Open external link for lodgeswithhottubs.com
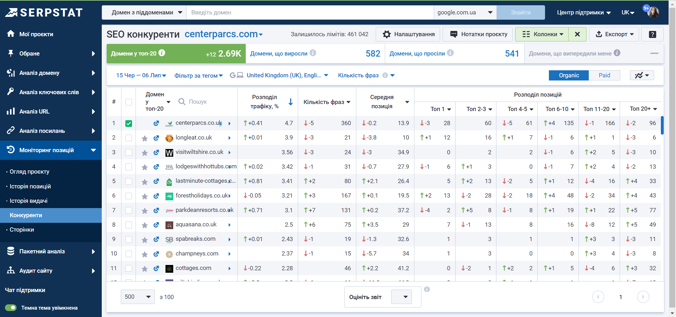Viewport: 676px width, 317px height. (x=156, y=167)
